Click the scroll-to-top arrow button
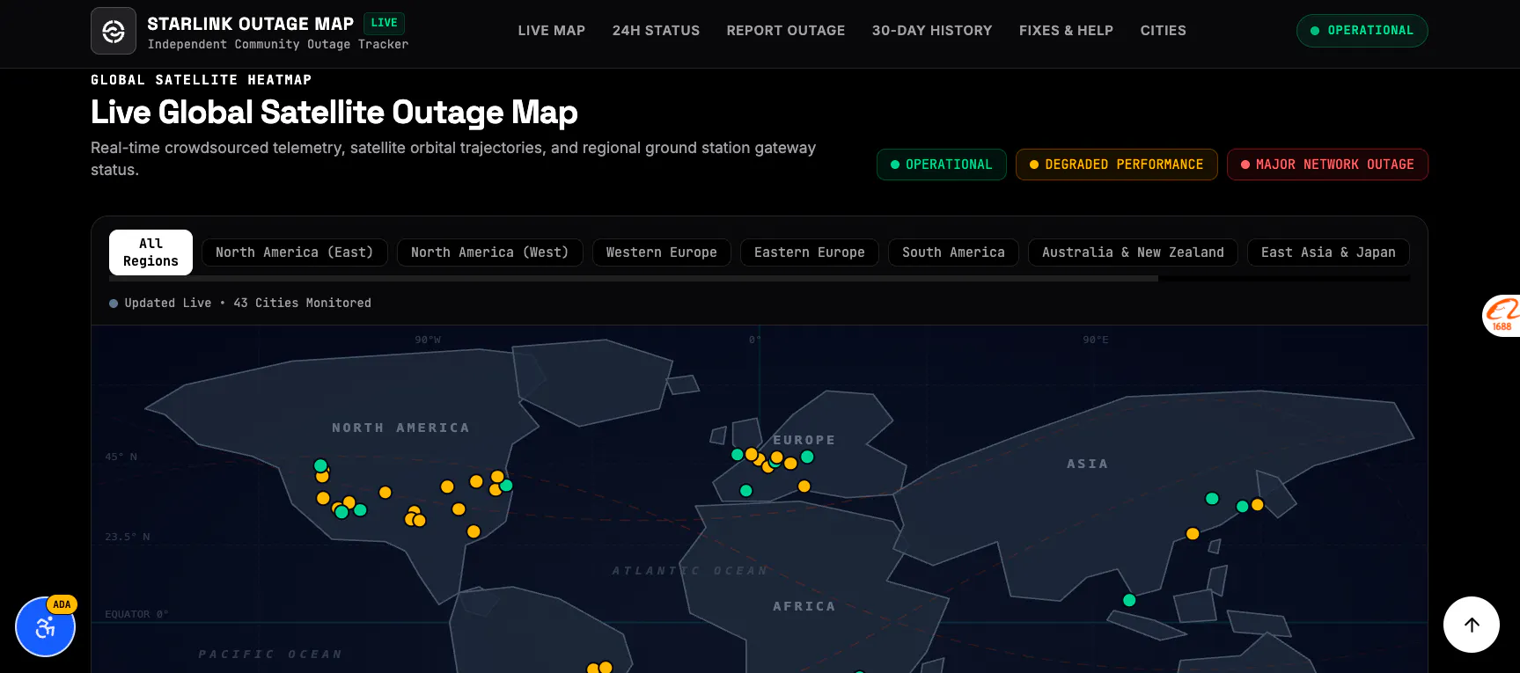This screenshot has height=673, width=1520. click(x=1472, y=625)
